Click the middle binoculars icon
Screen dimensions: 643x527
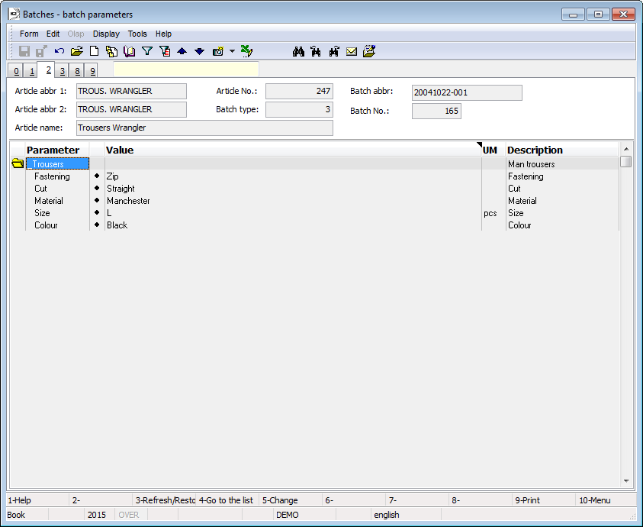[x=316, y=51]
